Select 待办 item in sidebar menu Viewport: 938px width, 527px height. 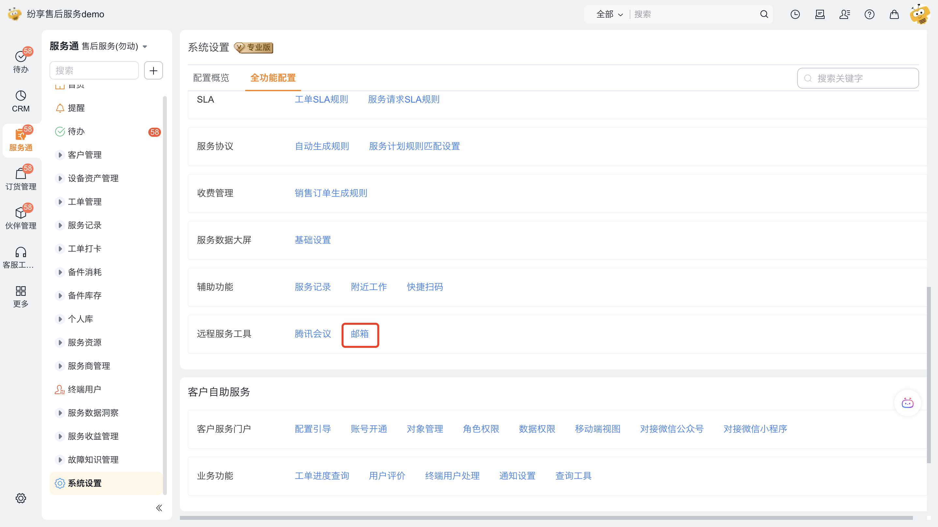[76, 131]
